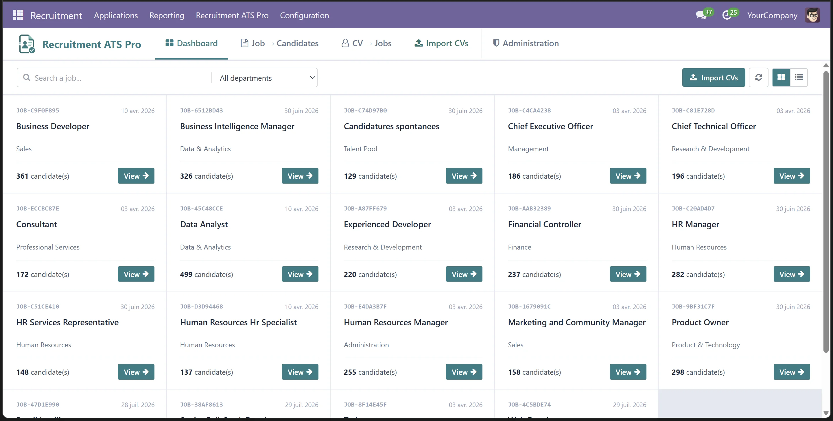
Task: Click the CV → Jobs person icon
Action: (x=345, y=43)
